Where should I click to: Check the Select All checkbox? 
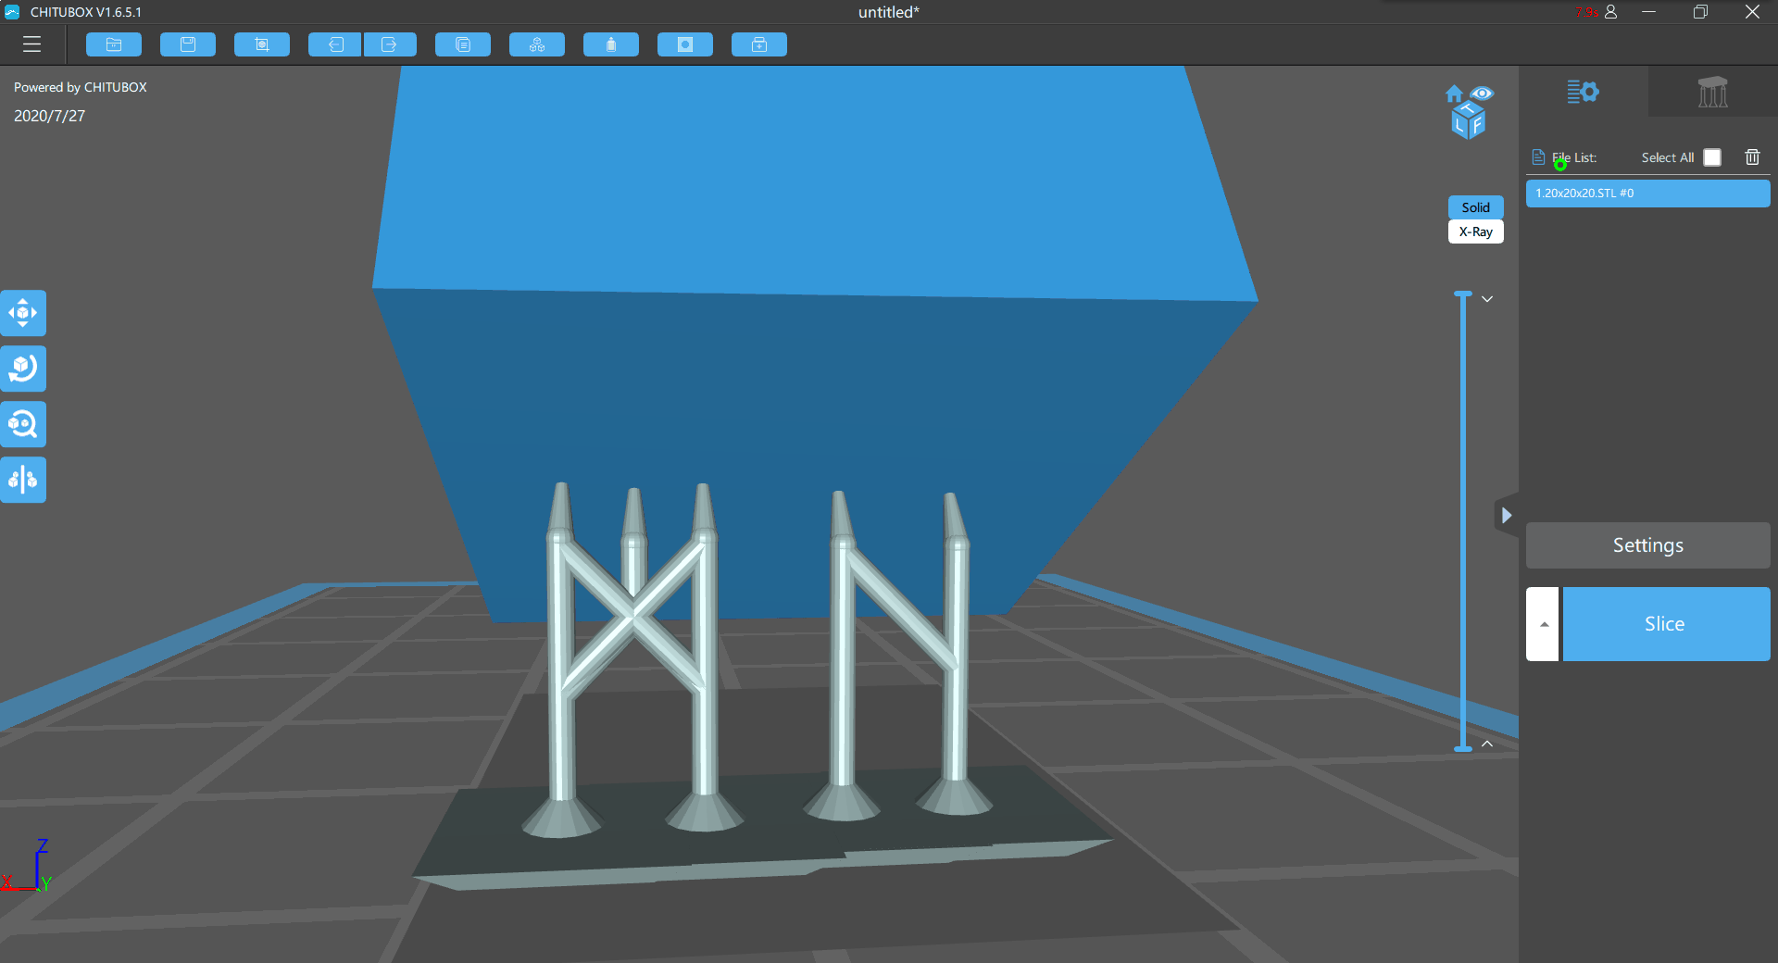click(x=1712, y=157)
